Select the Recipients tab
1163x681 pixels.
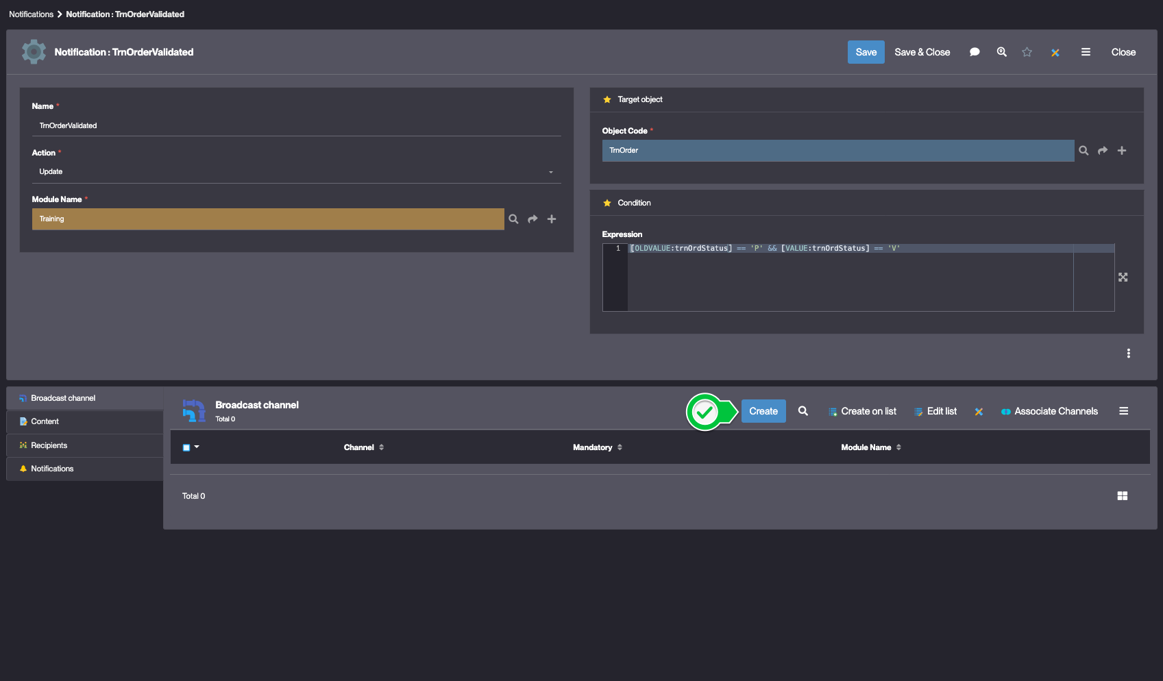click(85, 445)
